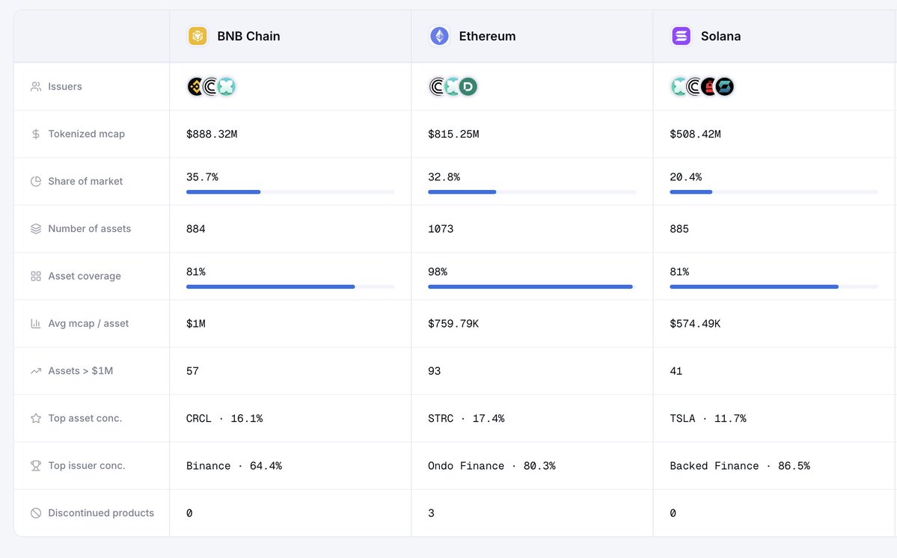
Task: Click the layers icon beside Number of assets
Action: click(x=35, y=229)
